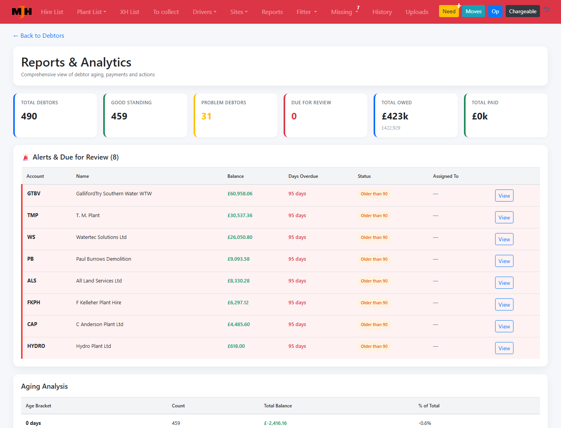Image resolution: width=561 pixels, height=428 pixels.
Task: Open the Drivers dropdown menu
Action: click(x=205, y=12)
